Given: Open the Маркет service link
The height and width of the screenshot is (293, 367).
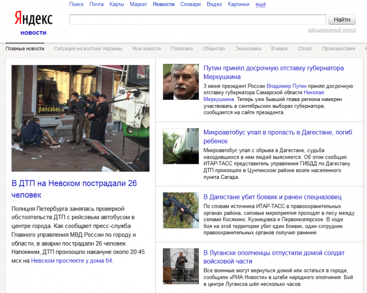Looking at the screenshot, I should [138, 4].
